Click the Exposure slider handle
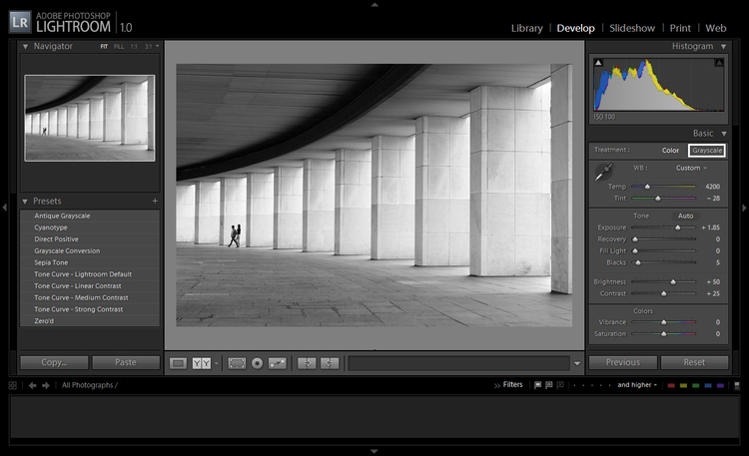 coord(678,228)
